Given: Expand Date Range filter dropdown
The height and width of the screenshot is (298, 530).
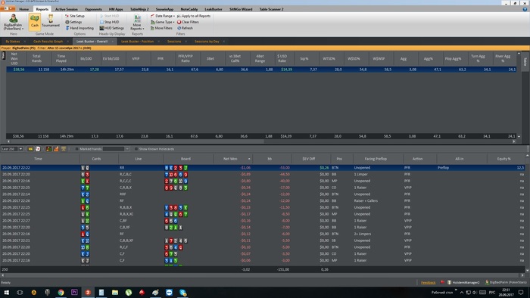Looking at the screenshot, I should pyautogui.click(x=163, y=16).
